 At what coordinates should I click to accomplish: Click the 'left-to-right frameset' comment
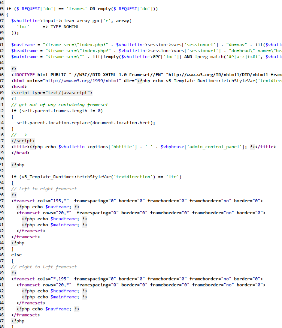tap(44, 189)
